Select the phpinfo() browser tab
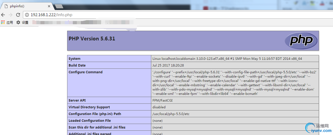 tap(26, 6)
